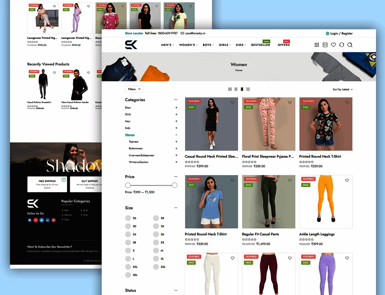Open the Innerwear&sleepwear category link
Screen dimensions: 385x295
point(141,155)
